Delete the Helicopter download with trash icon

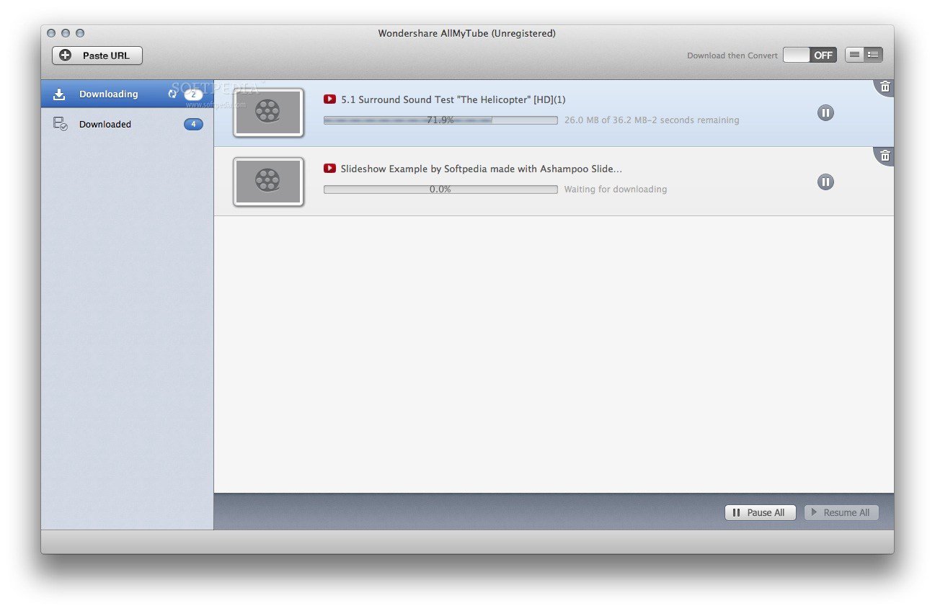click(x=885, y=86)
